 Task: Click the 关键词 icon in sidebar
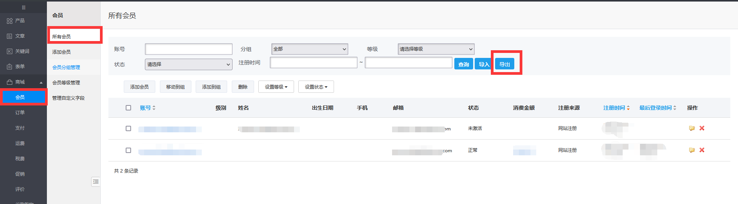(10, 51)
